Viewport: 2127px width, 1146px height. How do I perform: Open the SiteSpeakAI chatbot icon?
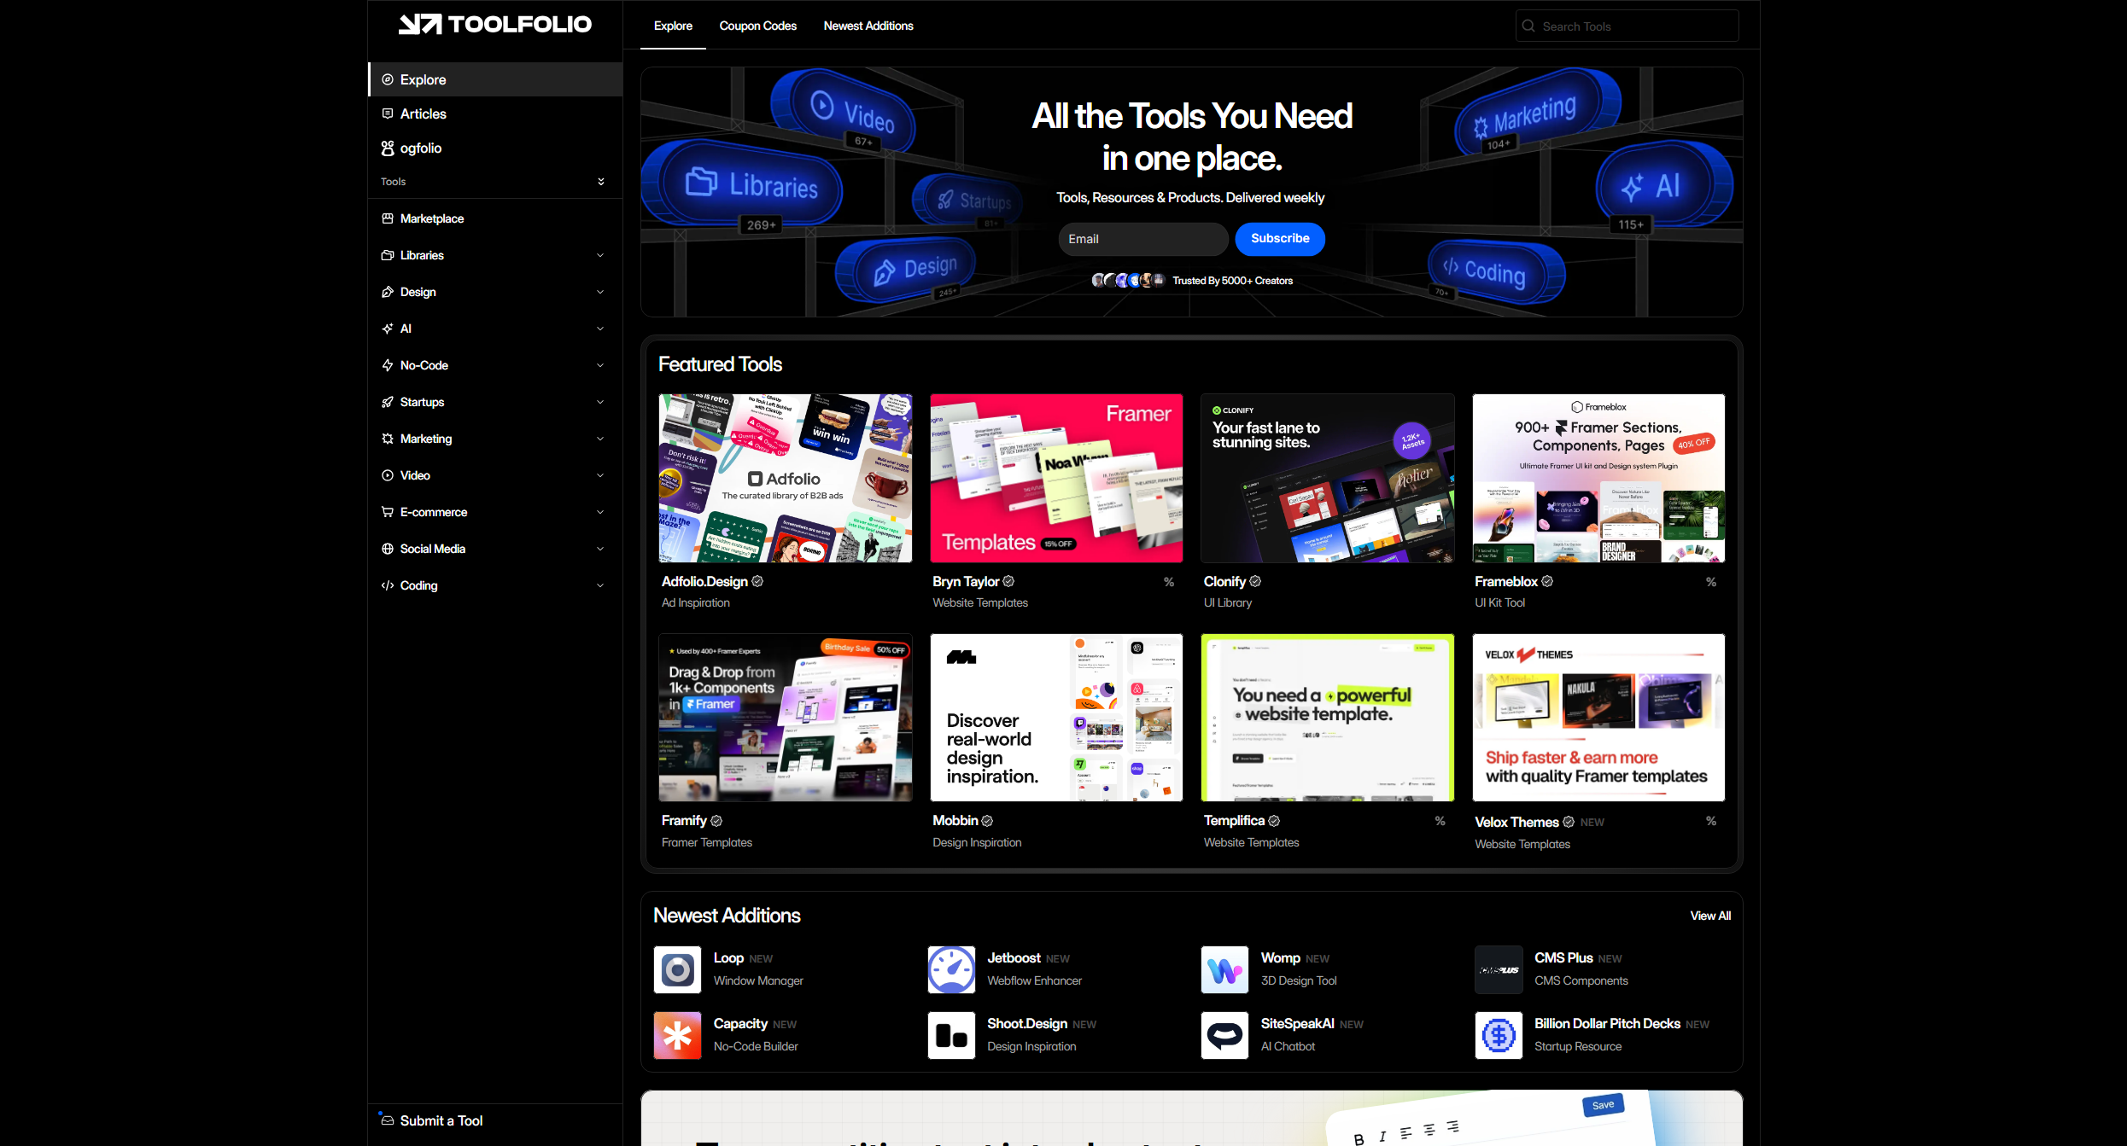(1224, 1035)
